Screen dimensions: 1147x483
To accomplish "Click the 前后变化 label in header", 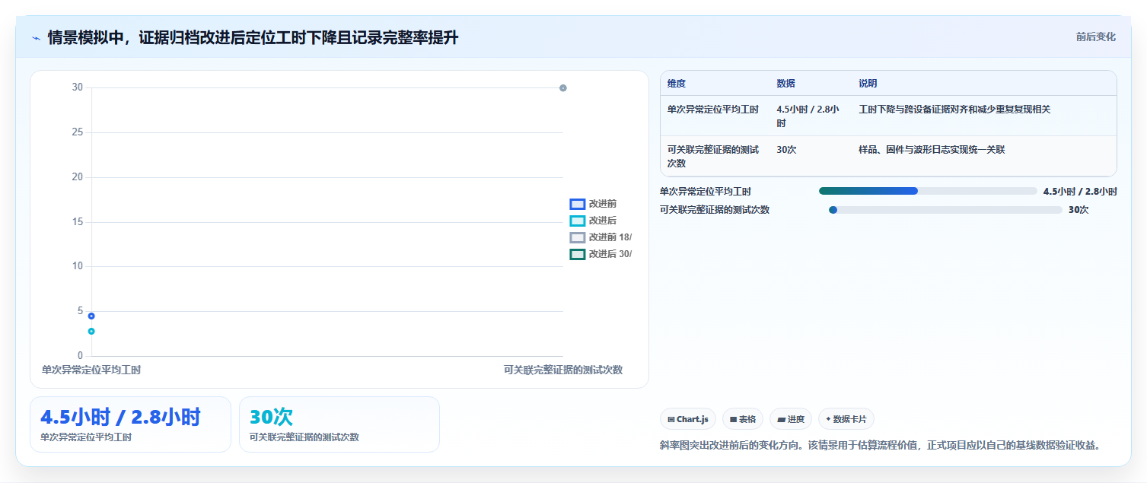I will tap(1095, 37).
